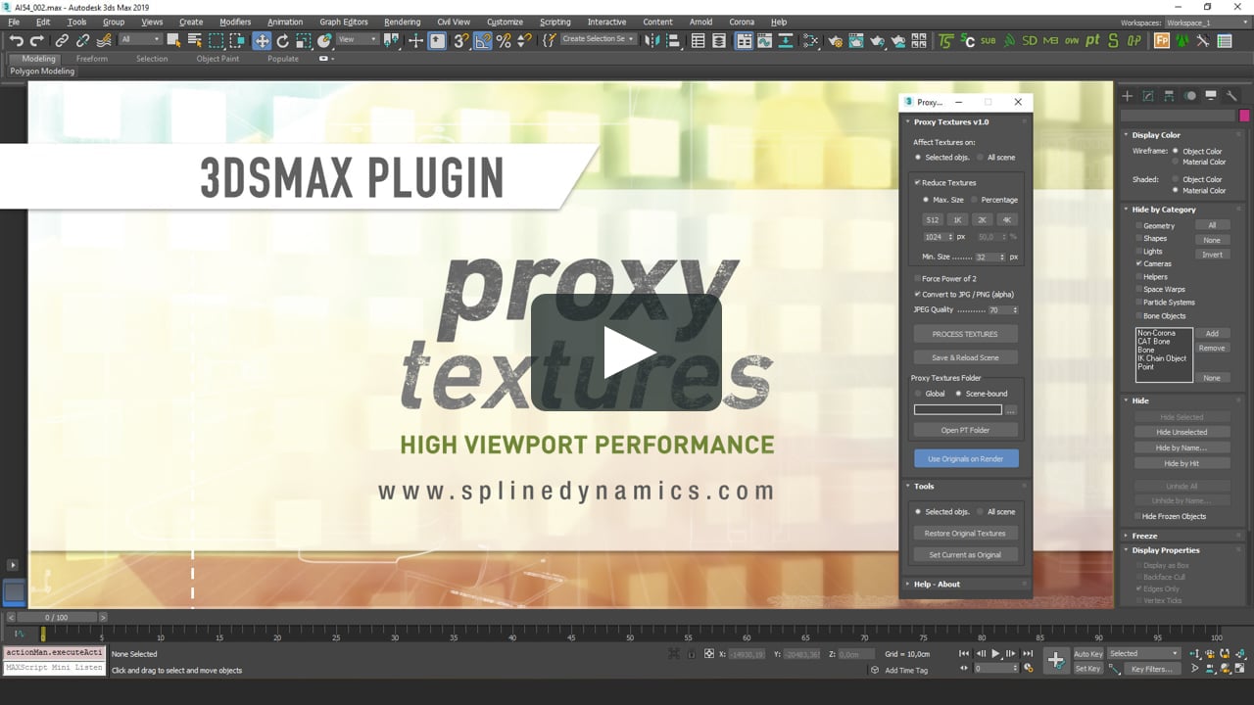The width and height of the screenshot is (1254, 705).
Task: Open the Material Editor teapot icon
Action: point(835,40)
